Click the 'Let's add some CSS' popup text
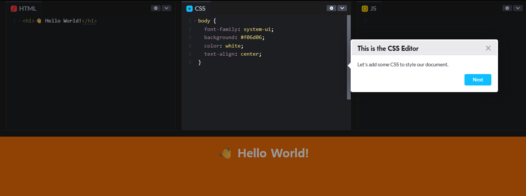This screenshot has height=196, width=526. click(x=403, y=64)
